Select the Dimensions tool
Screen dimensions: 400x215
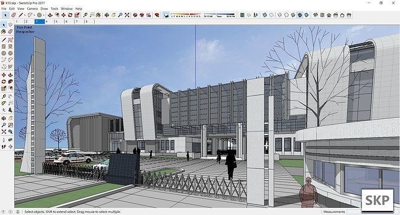coord(10,96)
